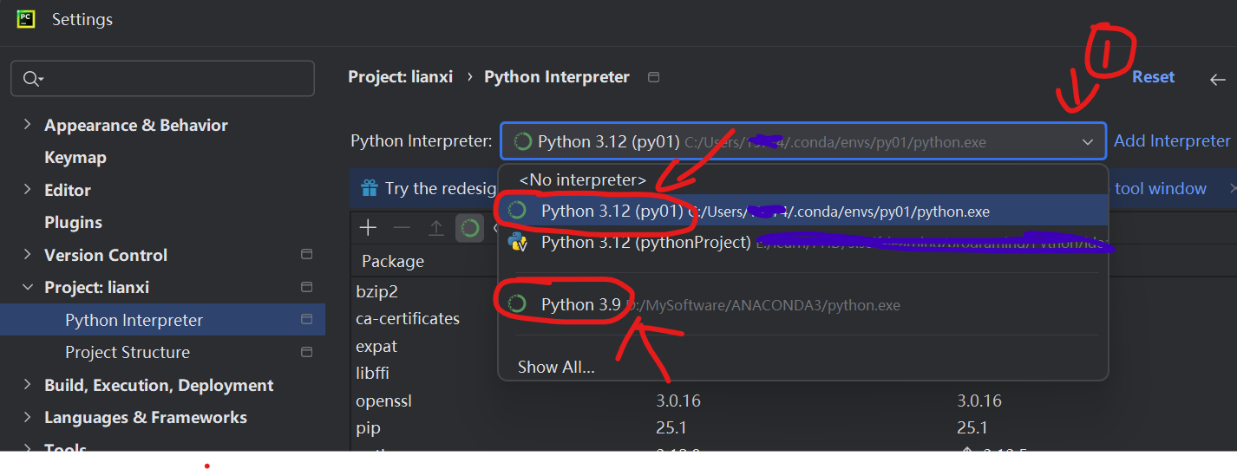Image resolution: width=1237 pixels, height=469 pixels.
Task: Select the bzip2 package row
Action: click(x=376, y=291)
